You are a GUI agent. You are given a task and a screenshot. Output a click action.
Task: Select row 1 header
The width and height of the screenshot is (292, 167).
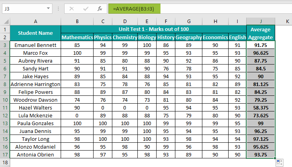pyautogui.click(x=5, y=29)
